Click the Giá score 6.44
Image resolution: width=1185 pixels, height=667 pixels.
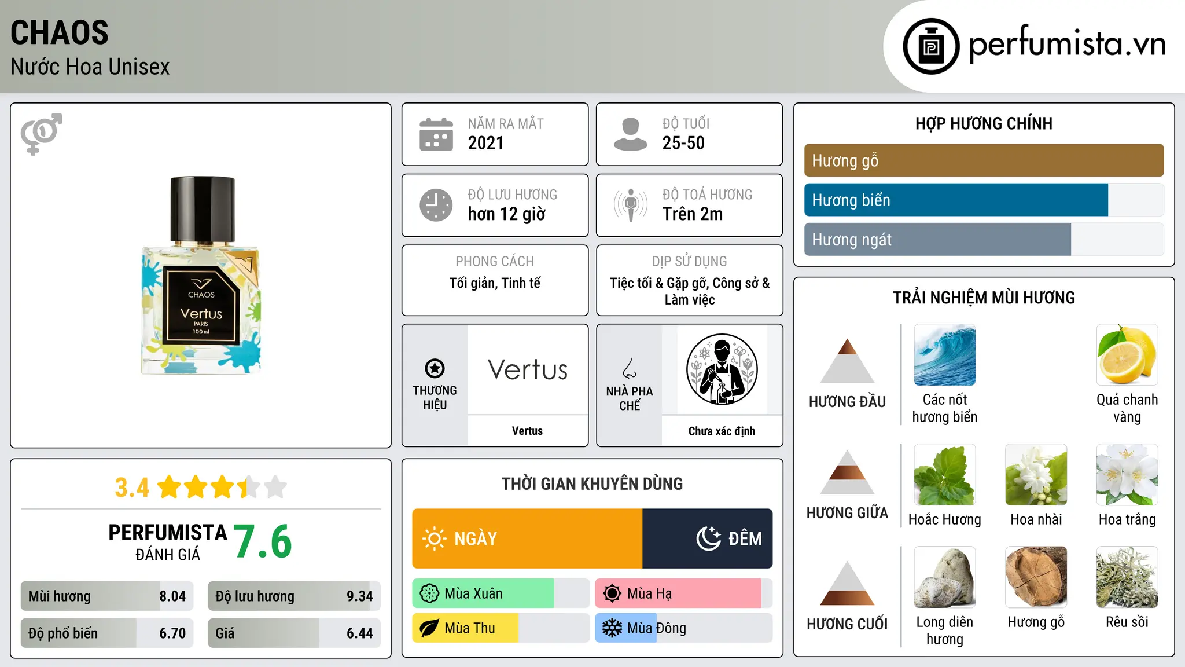(360, 633)
